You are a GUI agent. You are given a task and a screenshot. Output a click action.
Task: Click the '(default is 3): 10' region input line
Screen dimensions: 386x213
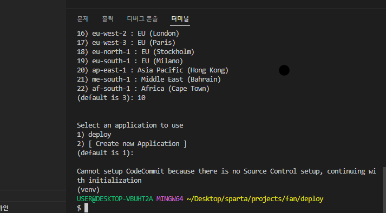112,98
